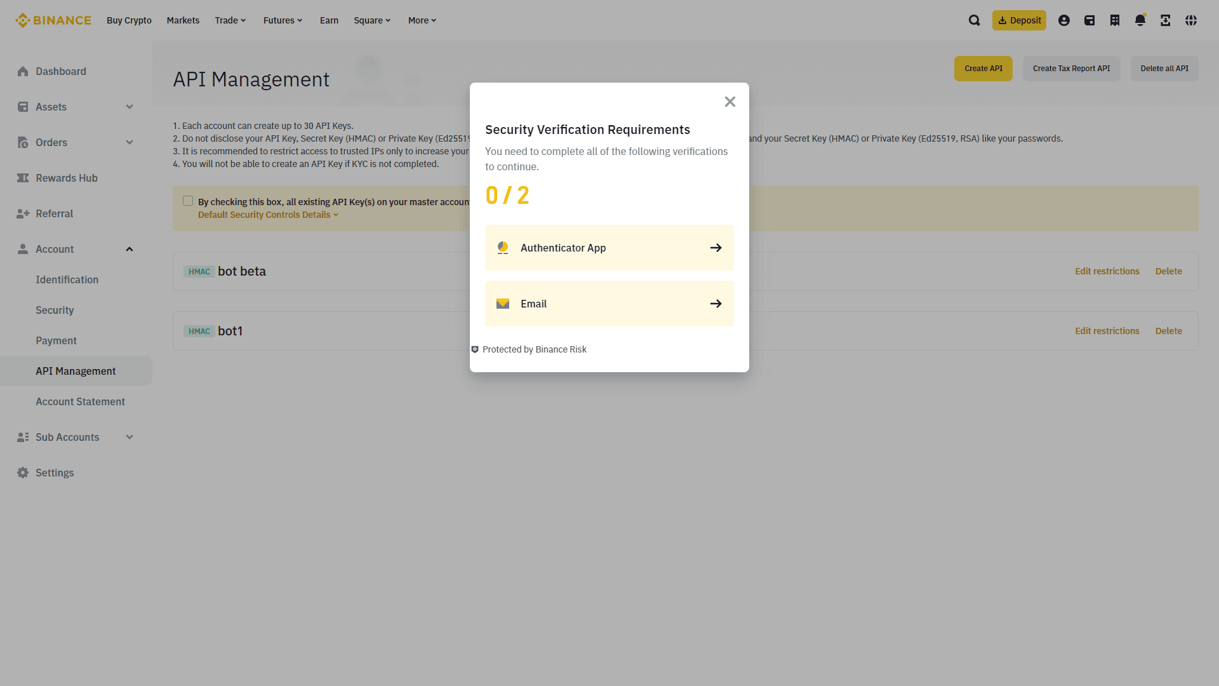This screenshot has height=686, width=1219.
Task: Open the language globe icon
Action: coord(1191,20)
